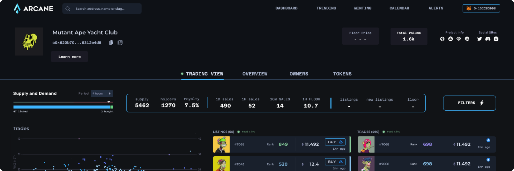Click the royalty value 7.5%
514x171 pixels.
[x=192, y=106]
